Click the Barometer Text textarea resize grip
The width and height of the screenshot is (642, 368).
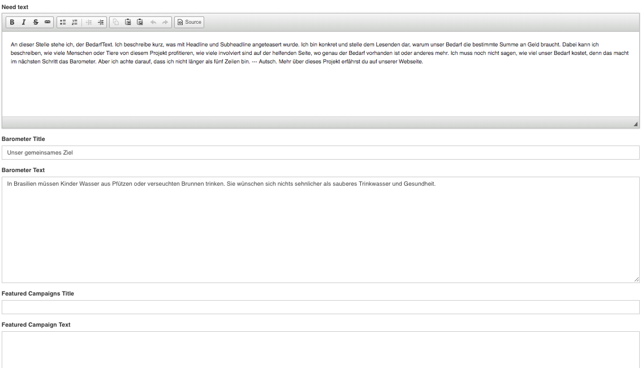[636, 280]
